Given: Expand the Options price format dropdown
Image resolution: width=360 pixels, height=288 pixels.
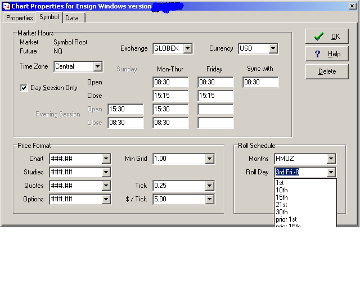Looking at the screenshot, I should [106, 199].
